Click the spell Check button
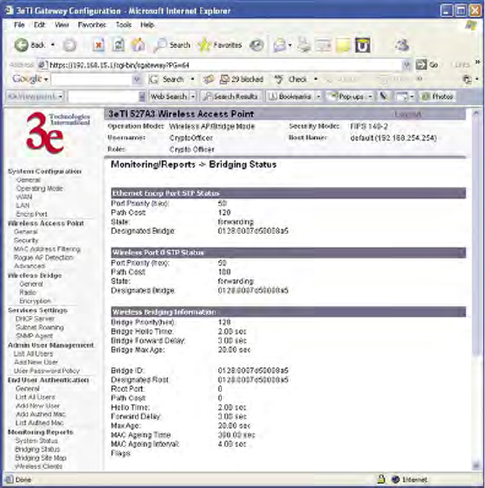This screenshot has height=488, width=485. point(291,80)
